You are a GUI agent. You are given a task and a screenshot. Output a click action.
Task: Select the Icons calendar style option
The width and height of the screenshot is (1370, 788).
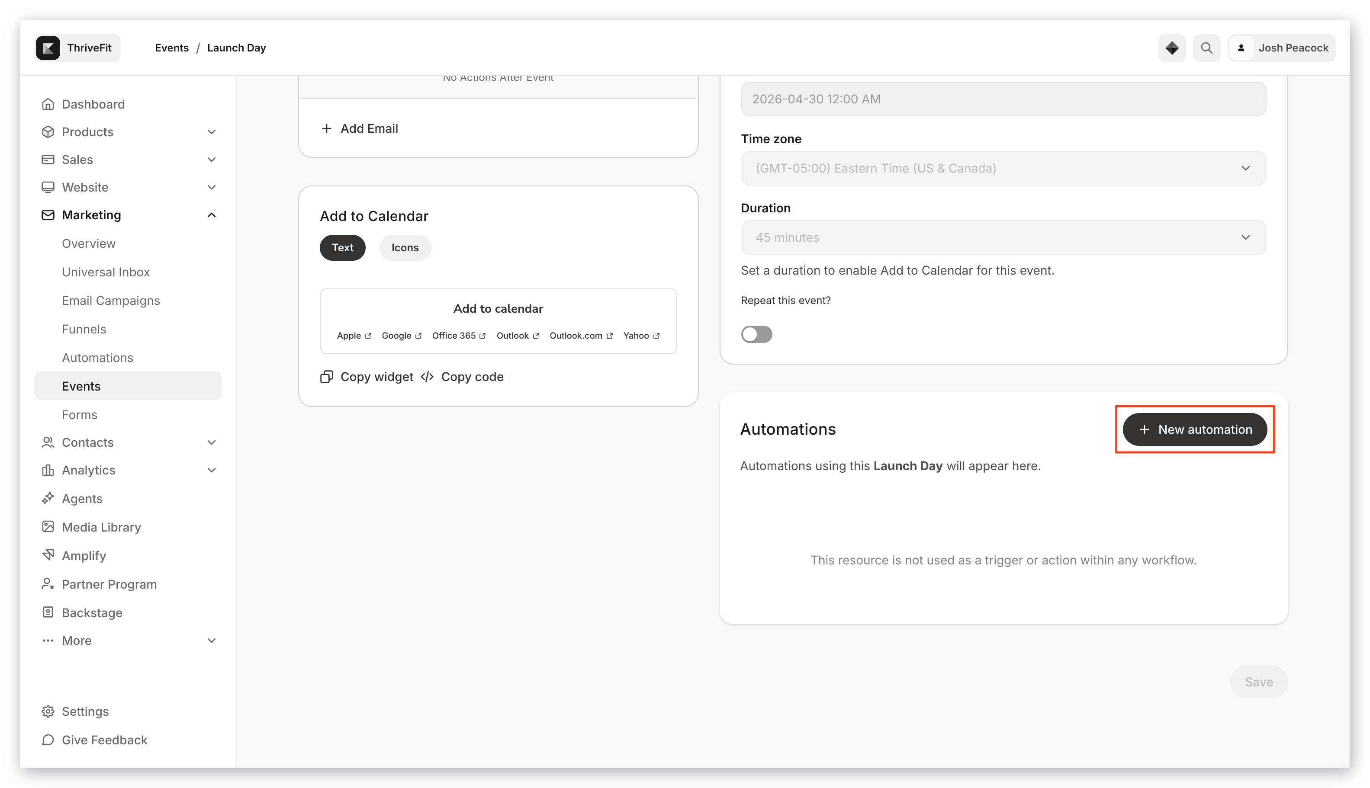tap(405, 247)
